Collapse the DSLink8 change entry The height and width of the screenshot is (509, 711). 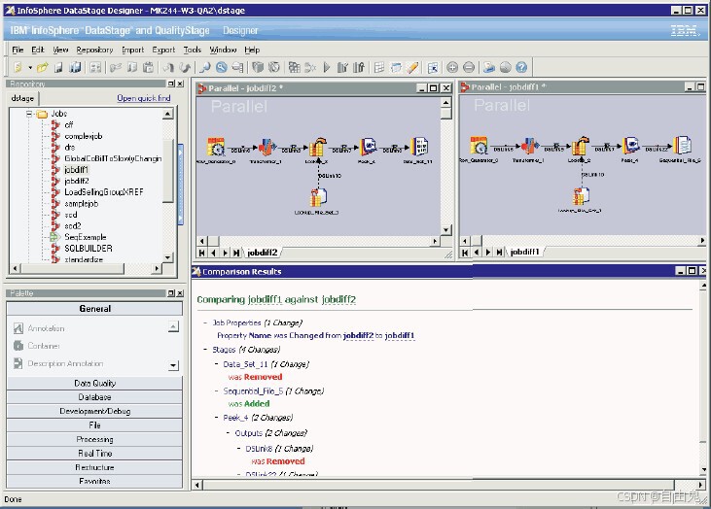(239, 449)
